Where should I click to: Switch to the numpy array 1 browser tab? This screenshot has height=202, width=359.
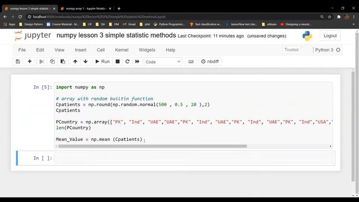coord(86,9)
